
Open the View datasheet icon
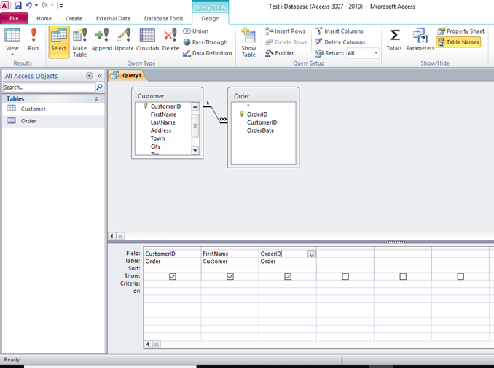coord(12,36)
